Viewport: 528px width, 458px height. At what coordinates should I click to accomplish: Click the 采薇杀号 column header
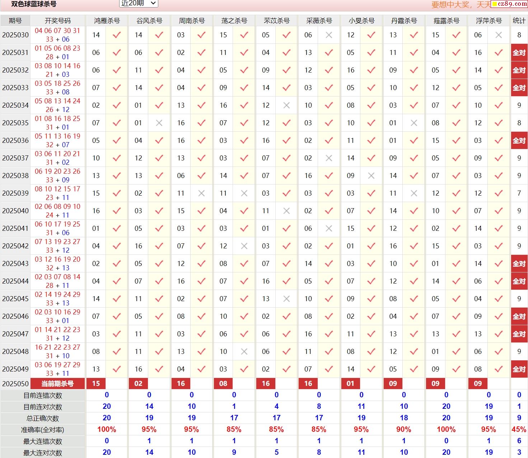[x=319, y=21]
